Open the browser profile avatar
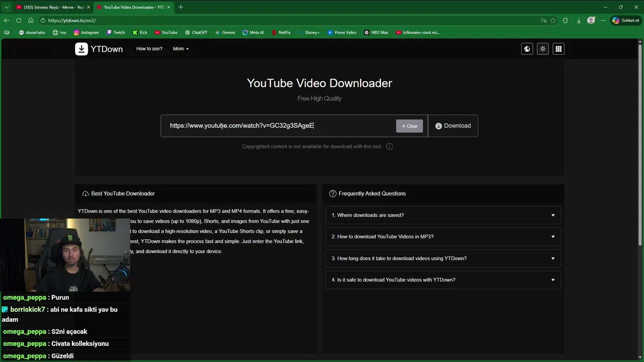The height and width of the screenshot is (362, 644). [x=591, y=21]
